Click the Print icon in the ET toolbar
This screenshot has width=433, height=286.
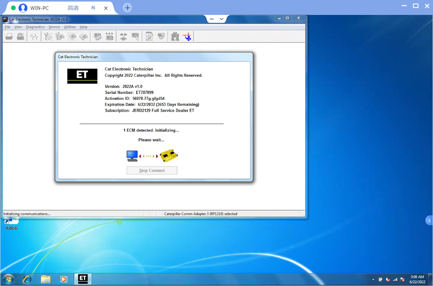[x=9, y=37]
